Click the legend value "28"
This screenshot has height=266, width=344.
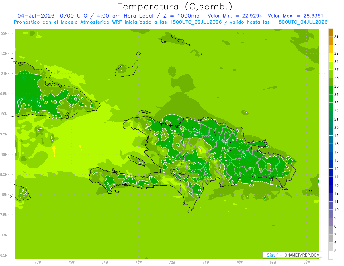tap(336, 61)
